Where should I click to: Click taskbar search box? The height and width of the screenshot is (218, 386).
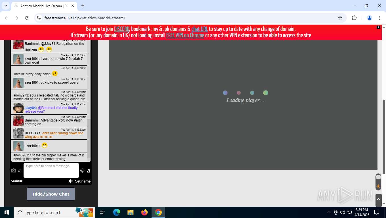pos(54,212)
